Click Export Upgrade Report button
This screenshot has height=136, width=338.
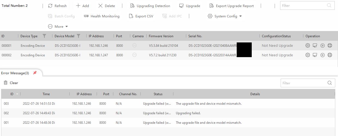[232, 6]
